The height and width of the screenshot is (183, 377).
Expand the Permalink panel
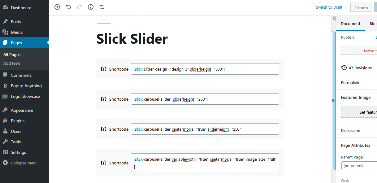356,83
